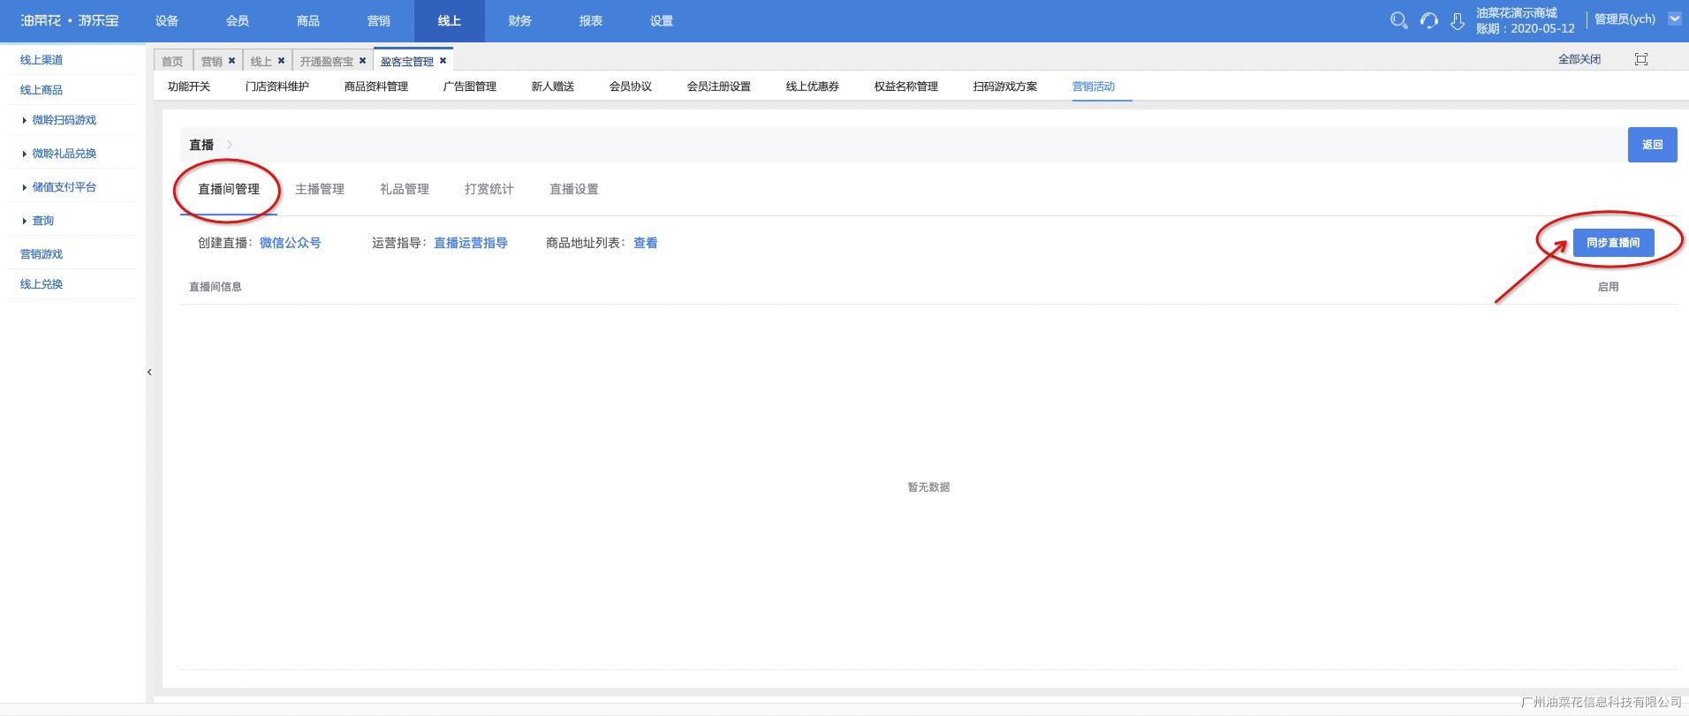Select the 营销活动 sub-tab

(1094, 87)
